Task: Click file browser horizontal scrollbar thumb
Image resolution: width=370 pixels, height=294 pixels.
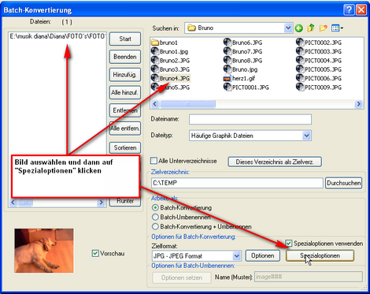Action: 187,104
